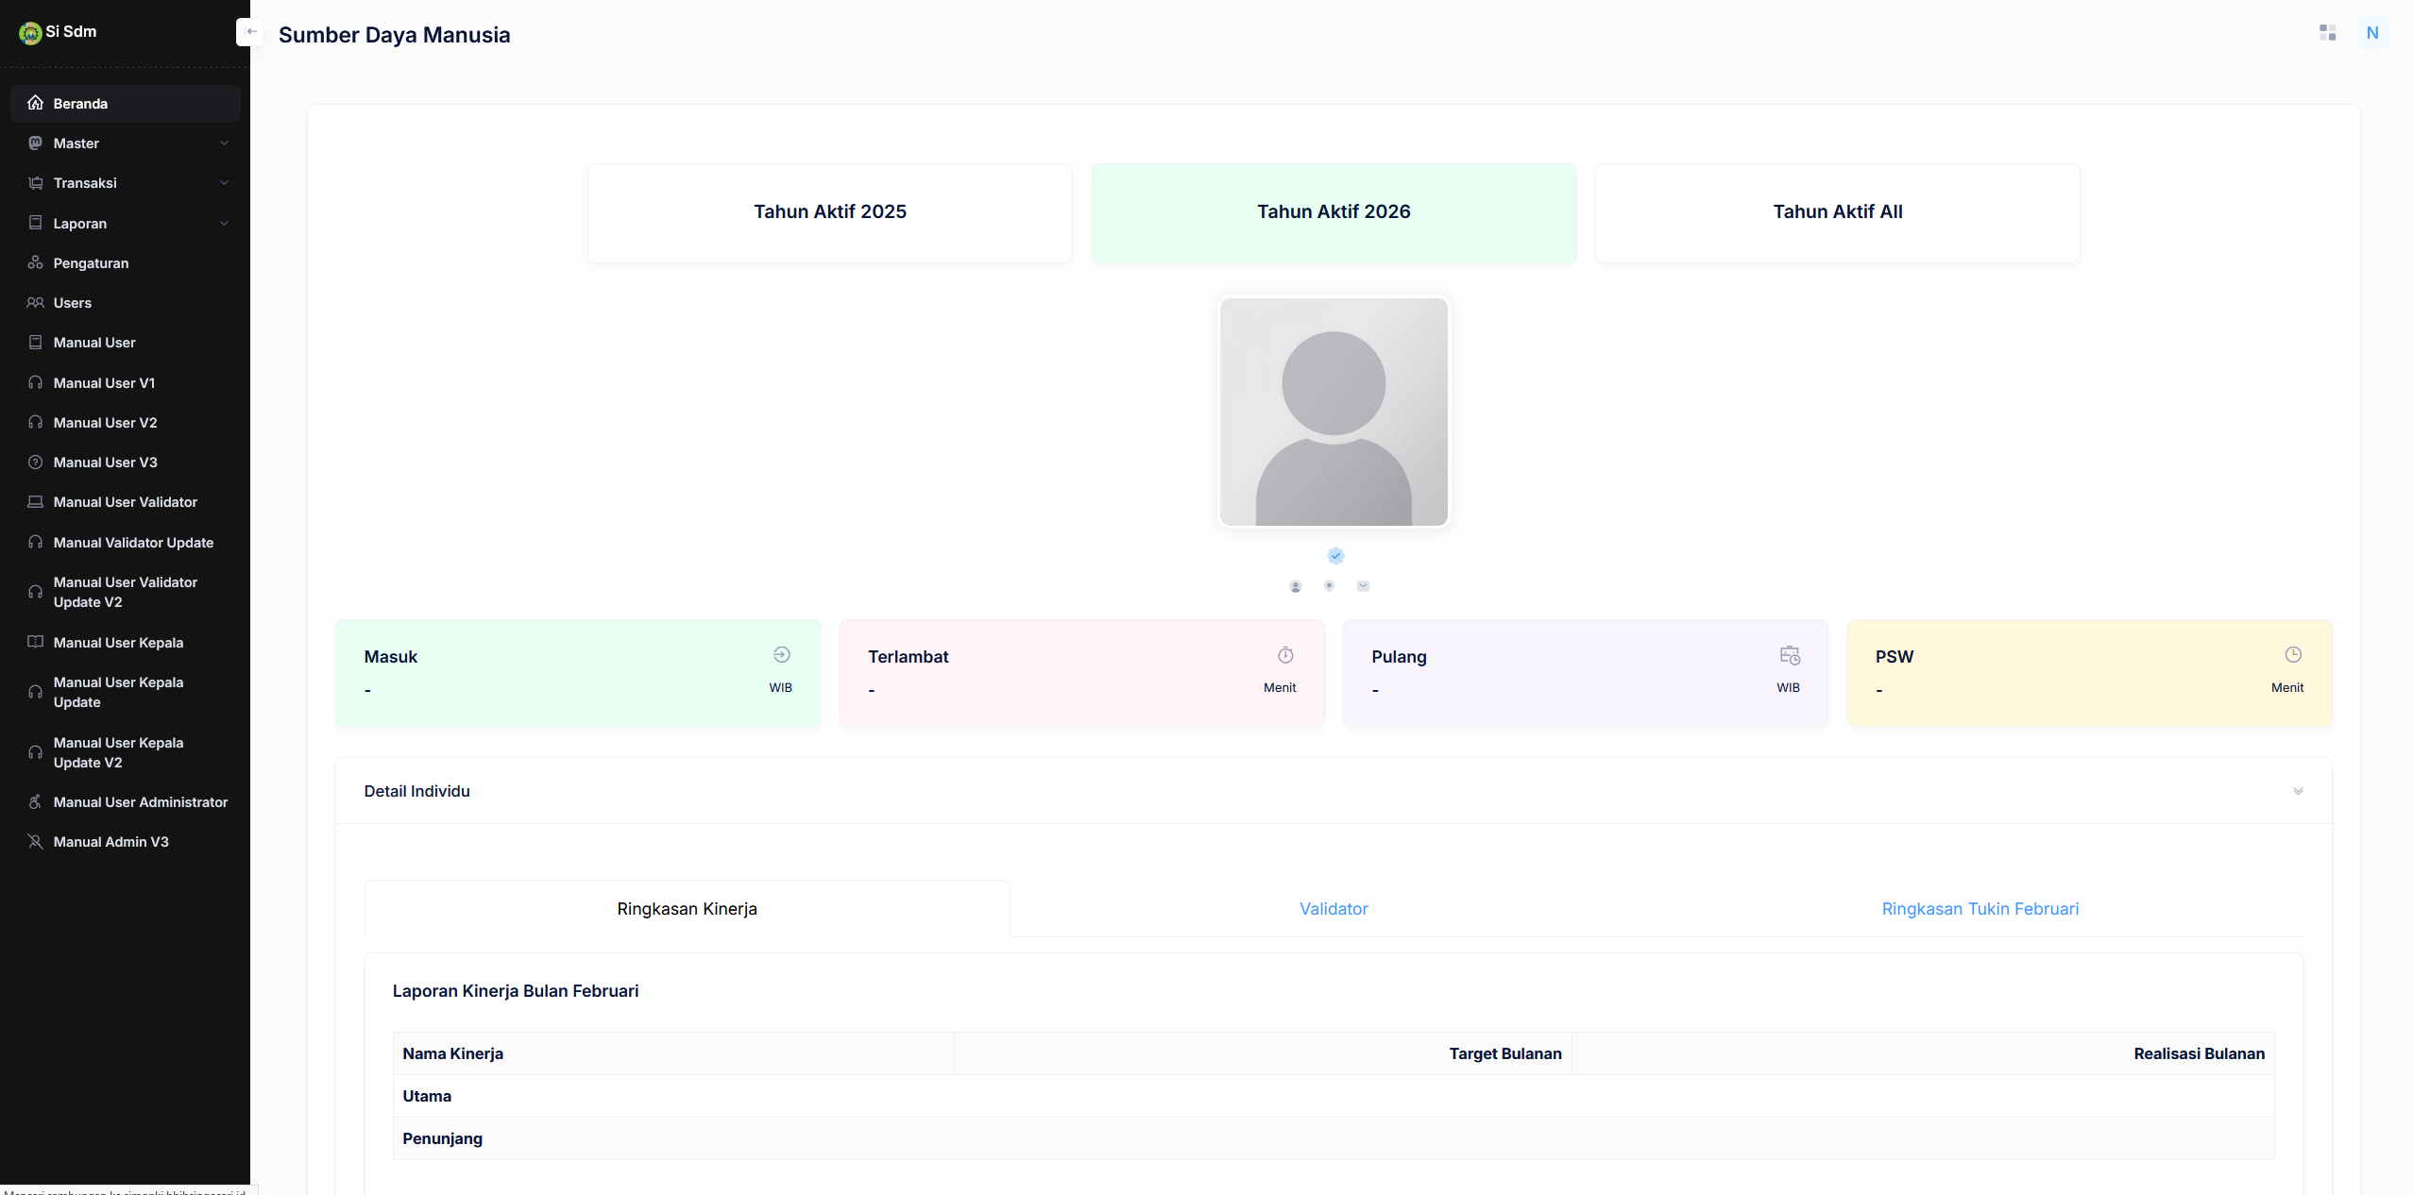Collapse the Detail Individu section chevron

click(x=2298, y=791)
